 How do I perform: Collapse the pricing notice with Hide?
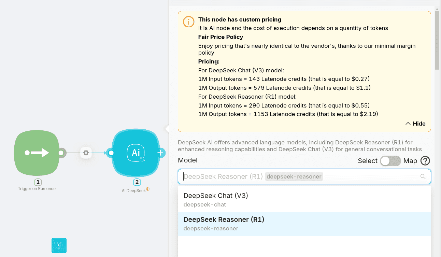(415, 124)
